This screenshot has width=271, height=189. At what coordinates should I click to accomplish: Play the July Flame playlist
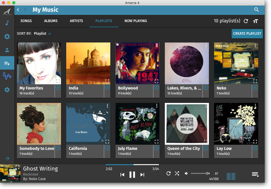156,148
